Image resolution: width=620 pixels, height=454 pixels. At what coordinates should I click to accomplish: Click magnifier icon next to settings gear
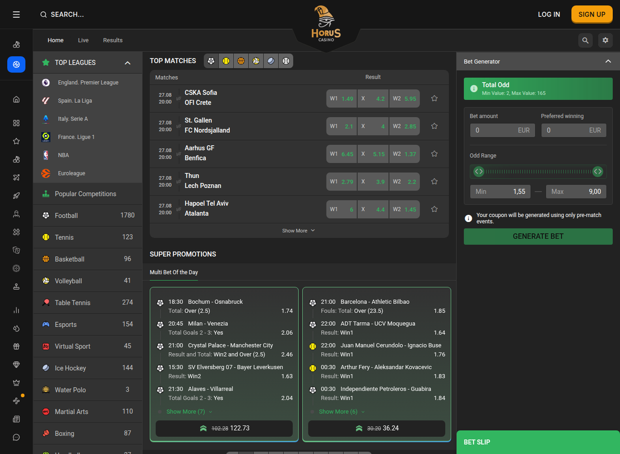pos(585,40)
